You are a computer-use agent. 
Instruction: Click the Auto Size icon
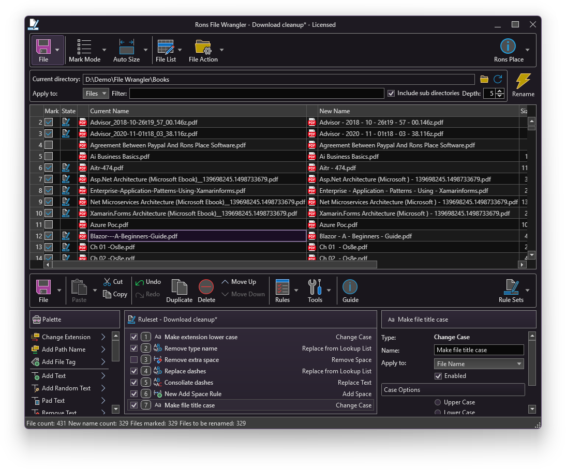click(126, 47)
